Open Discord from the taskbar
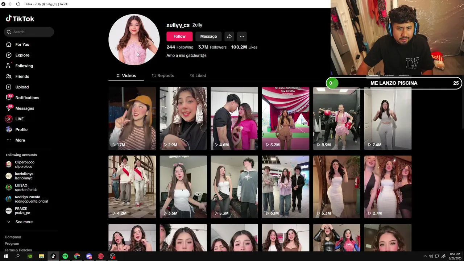Viewport: 464px width, 261px height. [89, 256]
